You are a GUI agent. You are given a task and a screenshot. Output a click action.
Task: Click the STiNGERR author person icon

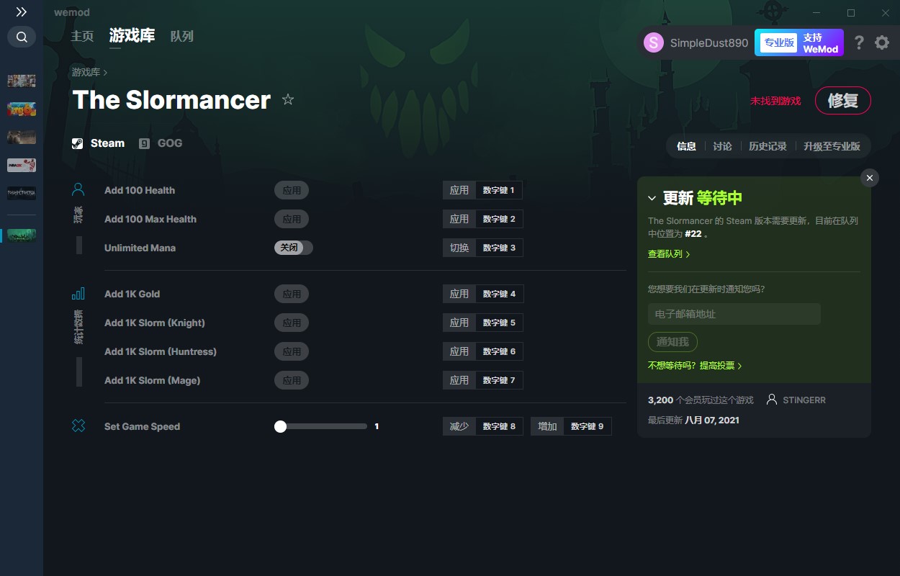click(772, 400)
